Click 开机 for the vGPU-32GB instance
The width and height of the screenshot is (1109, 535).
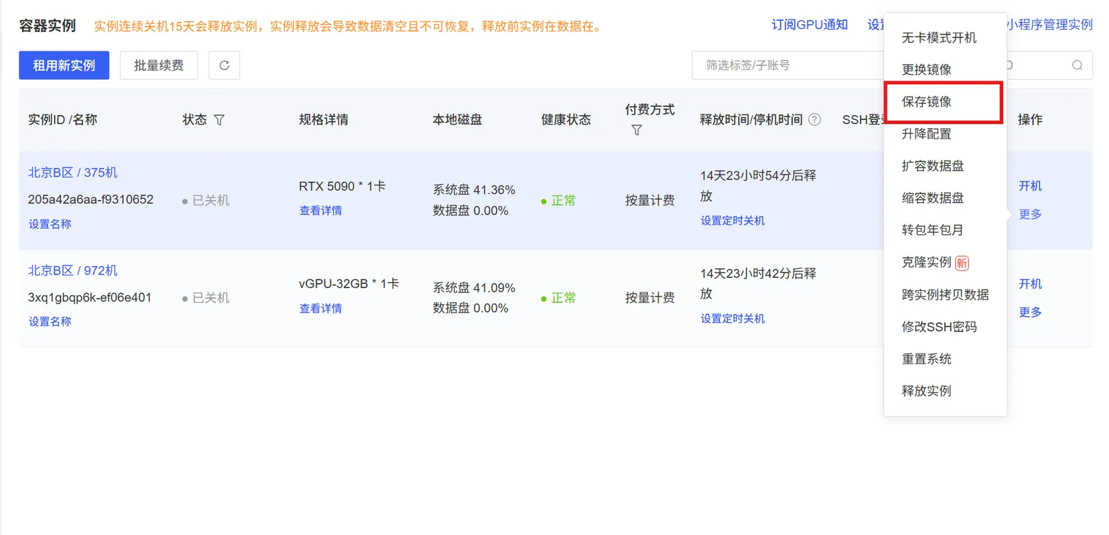(x=1029, y=283)
